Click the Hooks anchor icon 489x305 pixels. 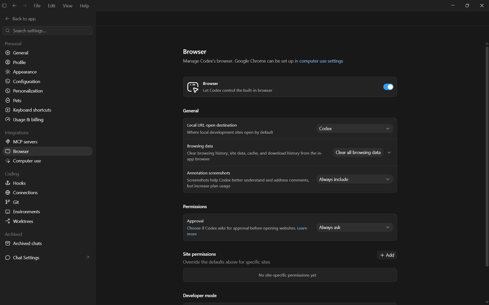point(8,183)
